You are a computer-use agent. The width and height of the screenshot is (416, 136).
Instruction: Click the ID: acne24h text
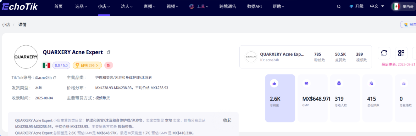[x=270, y=60]
